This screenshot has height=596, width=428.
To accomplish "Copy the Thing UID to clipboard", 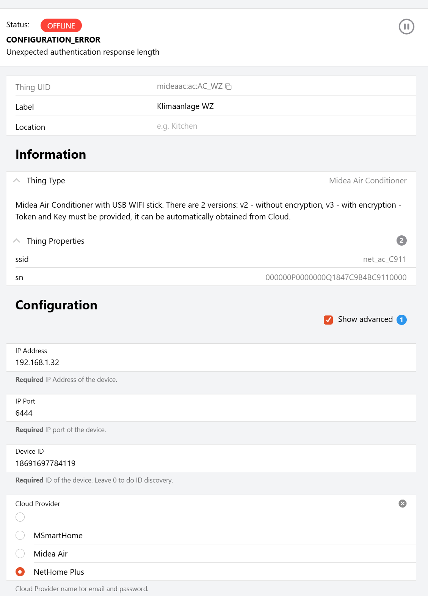I will click(228, 87).
